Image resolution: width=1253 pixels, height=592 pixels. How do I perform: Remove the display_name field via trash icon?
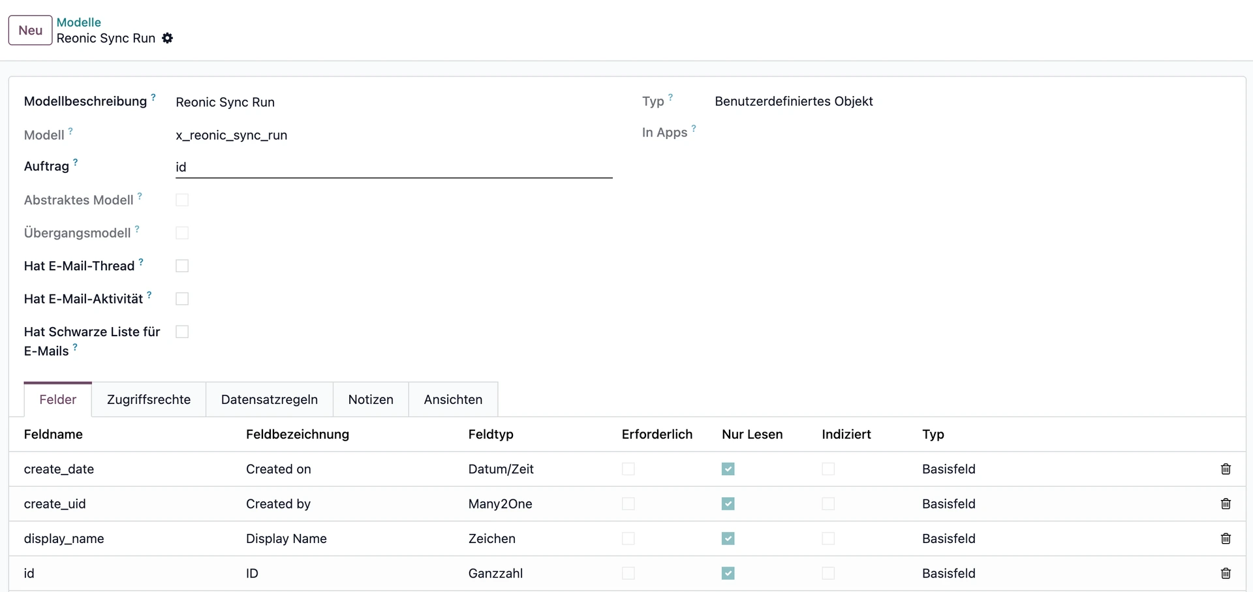[x=1225, y=538]
